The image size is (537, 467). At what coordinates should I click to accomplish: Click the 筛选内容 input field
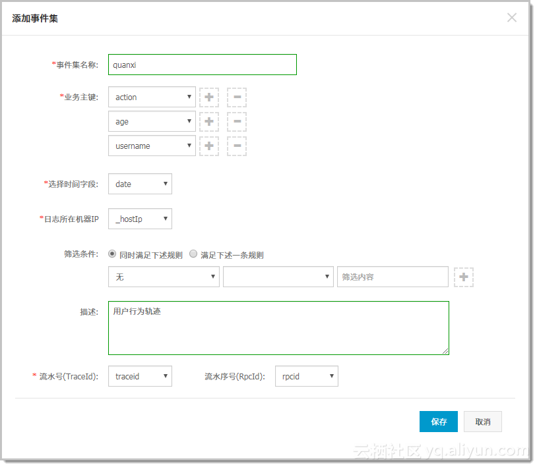[x=393, y=277]
